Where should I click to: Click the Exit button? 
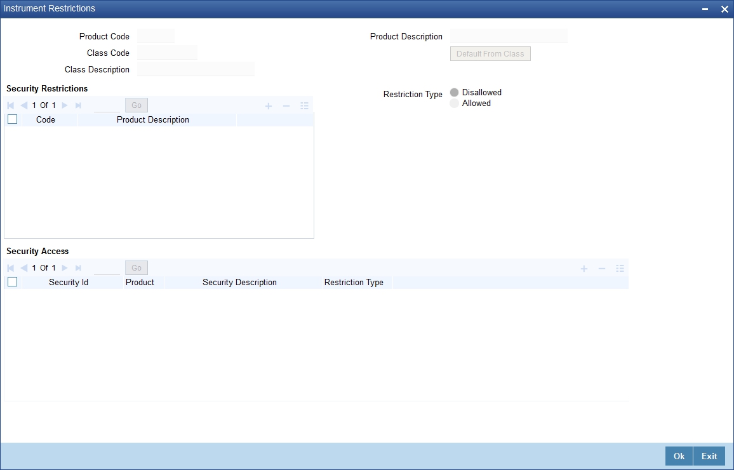point(709,456)
